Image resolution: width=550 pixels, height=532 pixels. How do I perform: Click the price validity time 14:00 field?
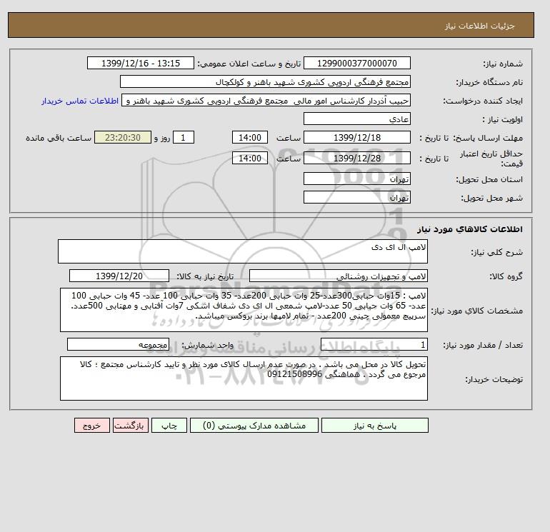point(250,158)
